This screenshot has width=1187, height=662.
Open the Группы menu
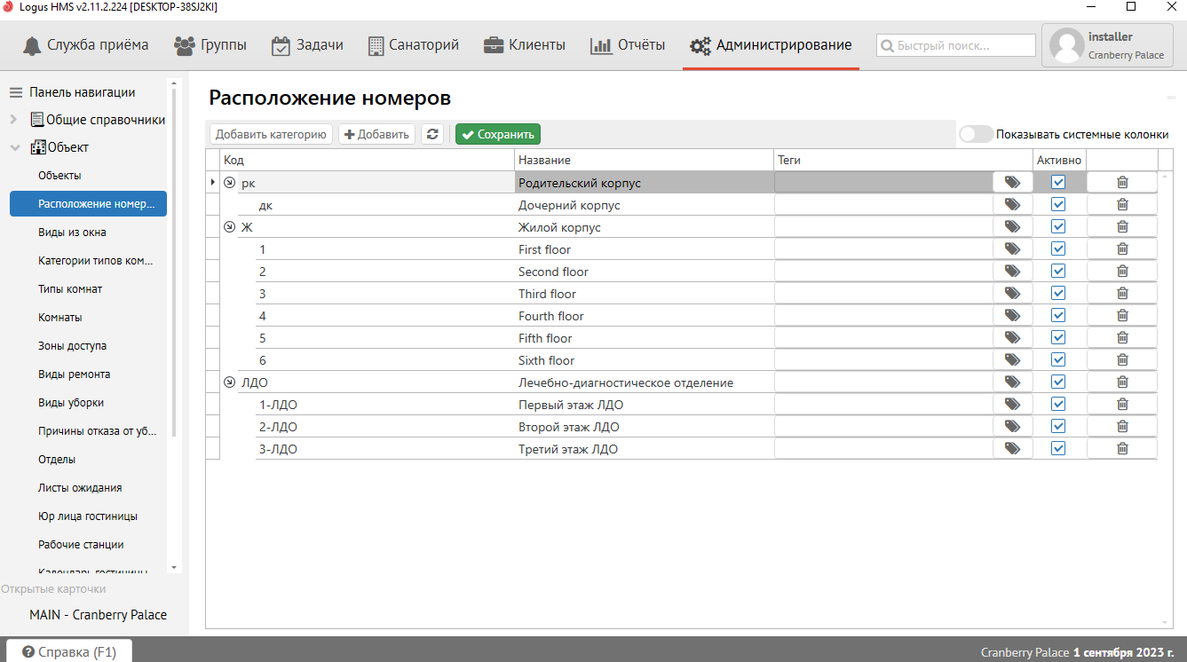[x=210, y=45]
